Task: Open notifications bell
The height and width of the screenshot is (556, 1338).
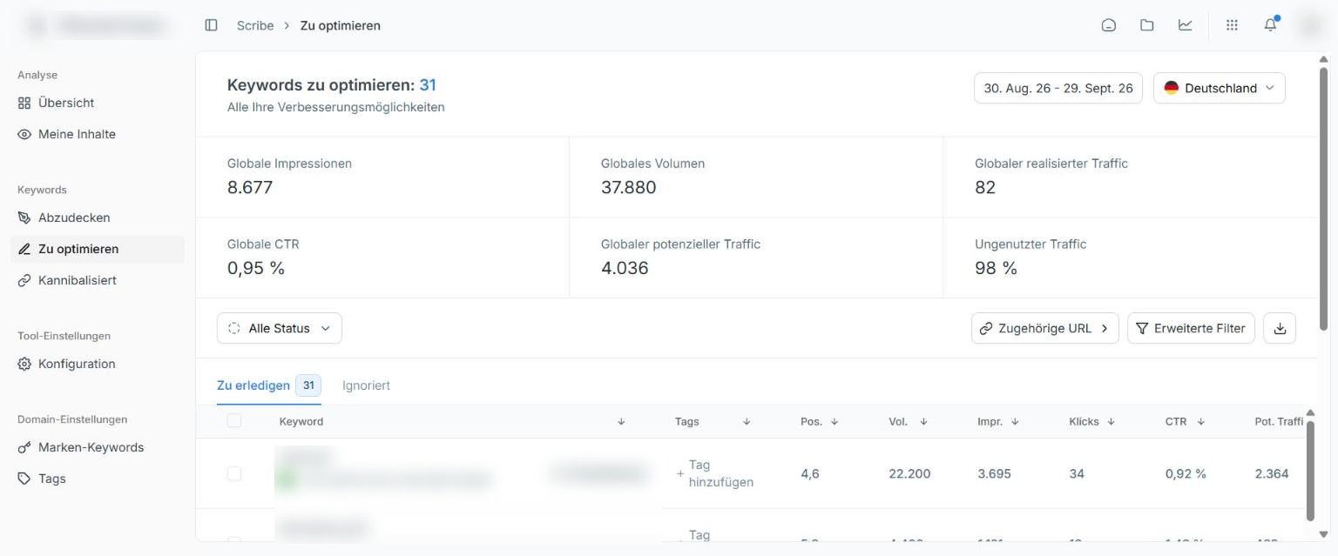Action: (1270, 24)
